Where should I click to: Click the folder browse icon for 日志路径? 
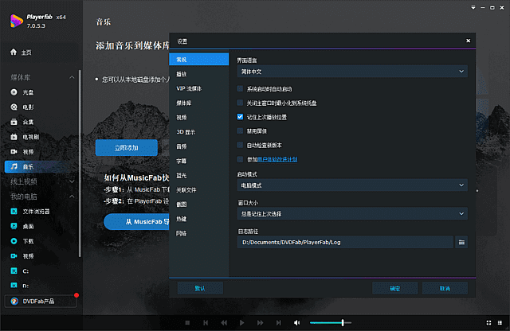click(461, 240)
